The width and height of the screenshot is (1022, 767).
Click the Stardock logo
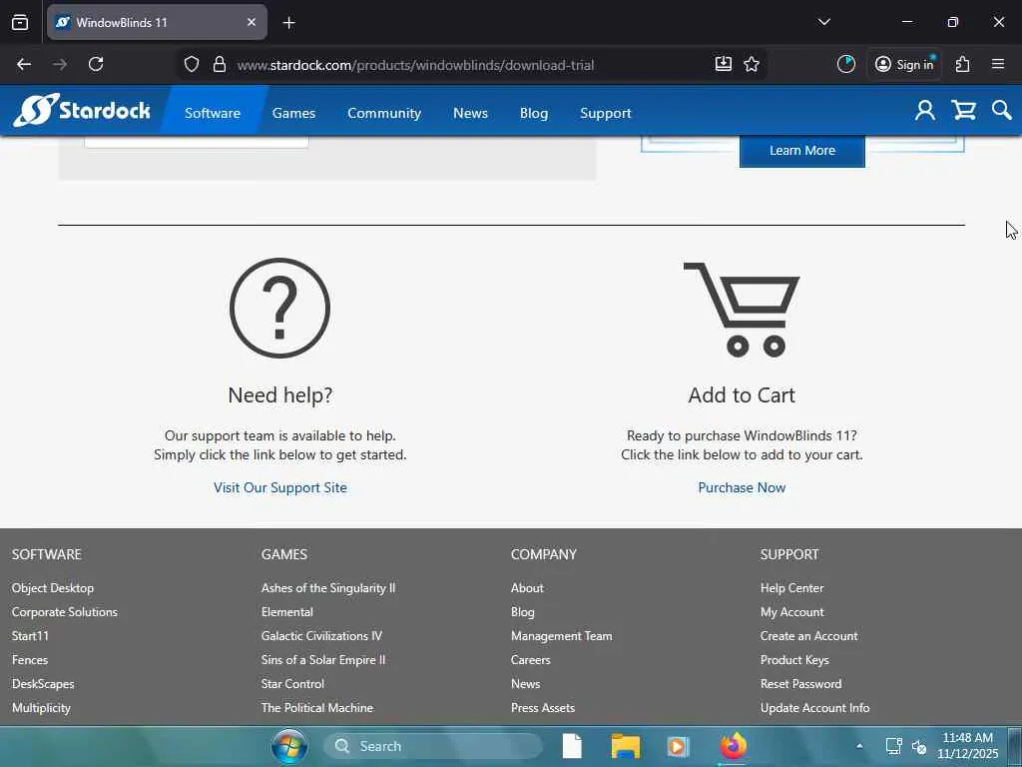(x=82, y=110)
